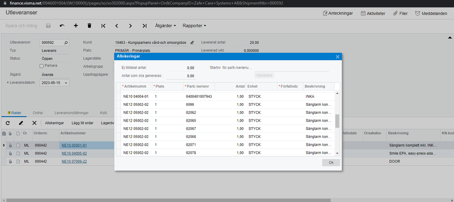
Task: Click the edit row pencil icon
Action: pos(21,123)
